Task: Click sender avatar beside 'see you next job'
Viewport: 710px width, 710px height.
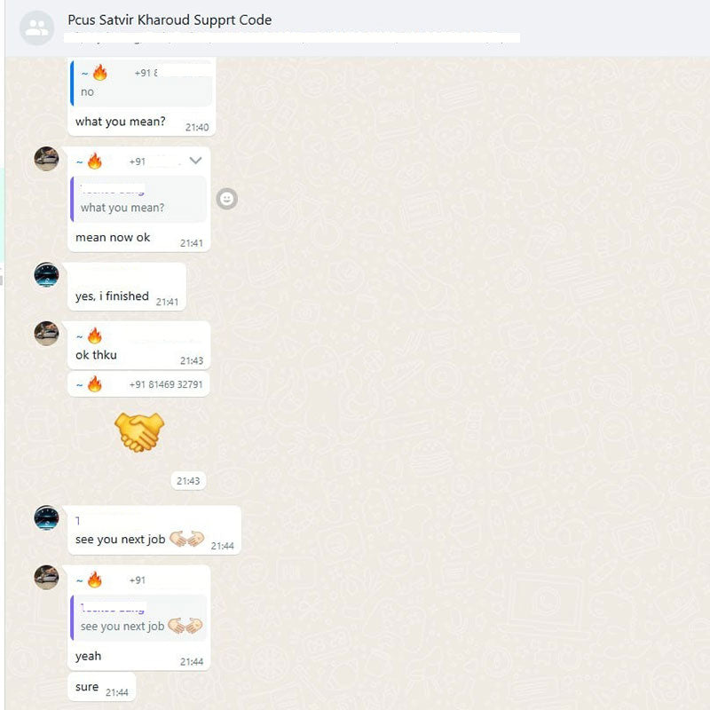Action: pos(47,517)
